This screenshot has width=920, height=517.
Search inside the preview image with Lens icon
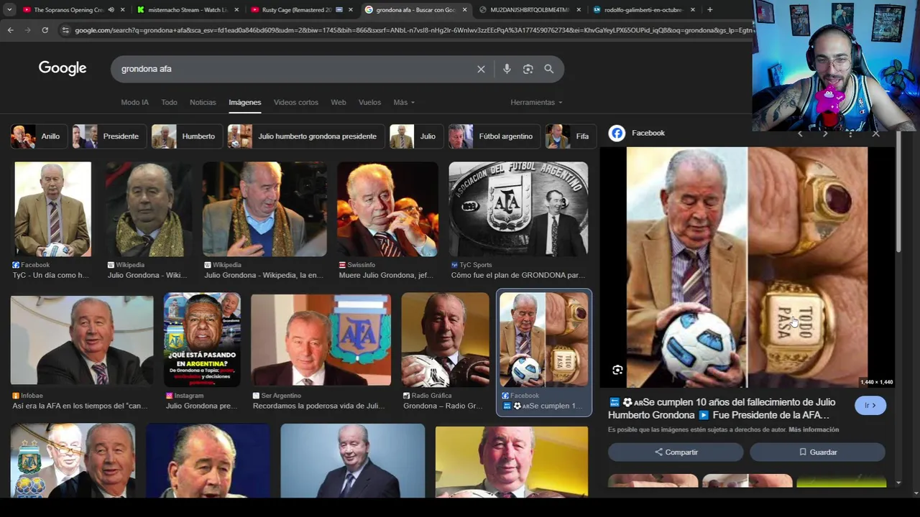click(617, 370)
